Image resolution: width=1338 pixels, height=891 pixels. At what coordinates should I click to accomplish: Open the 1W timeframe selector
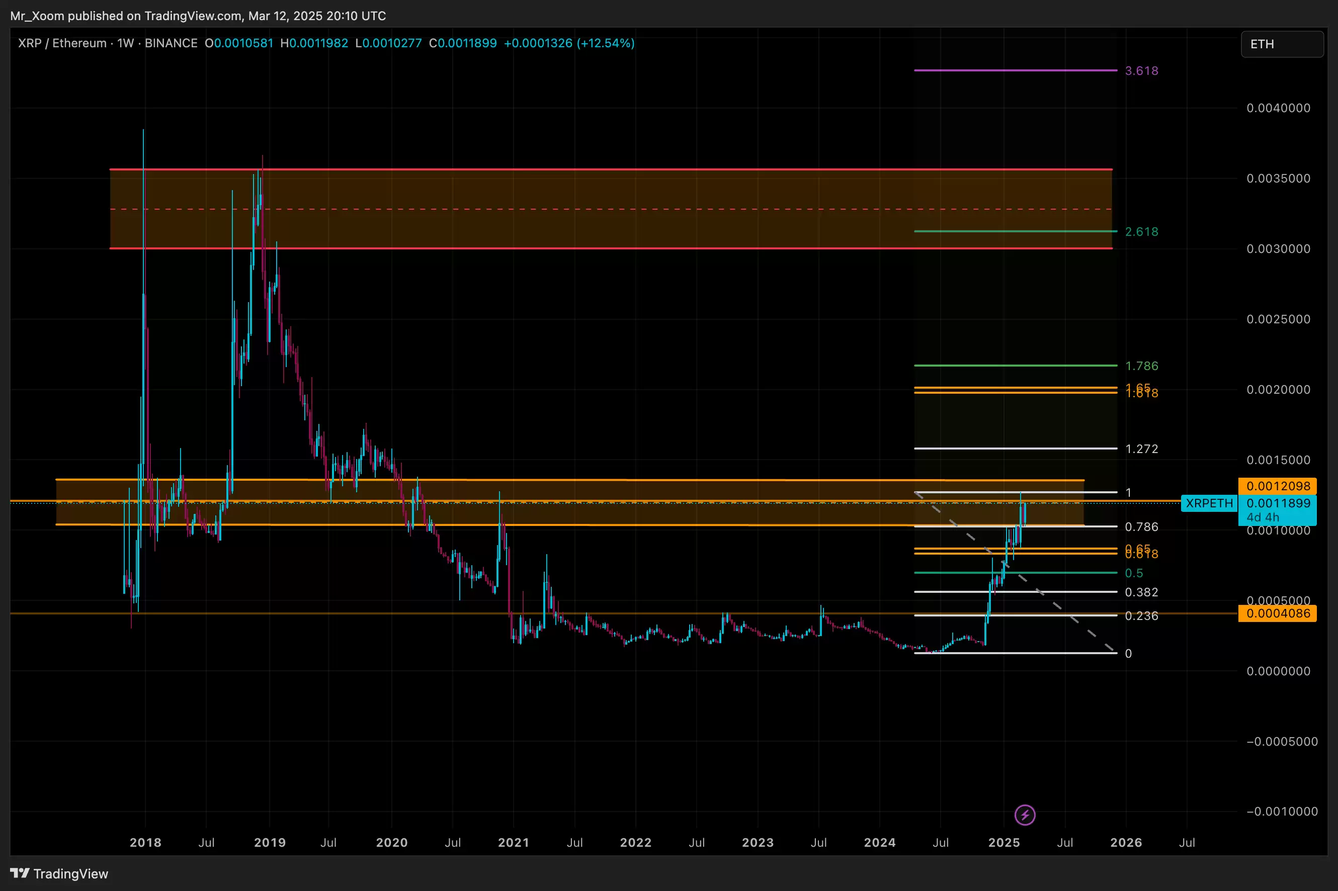[x=126, y=43]
